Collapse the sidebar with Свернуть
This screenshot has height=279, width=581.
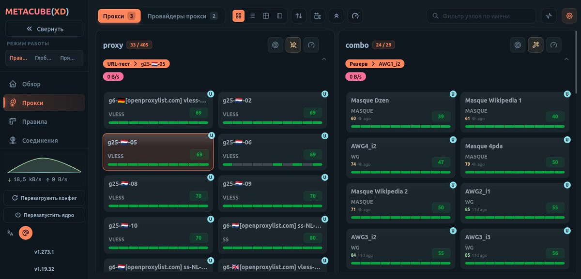44,29
